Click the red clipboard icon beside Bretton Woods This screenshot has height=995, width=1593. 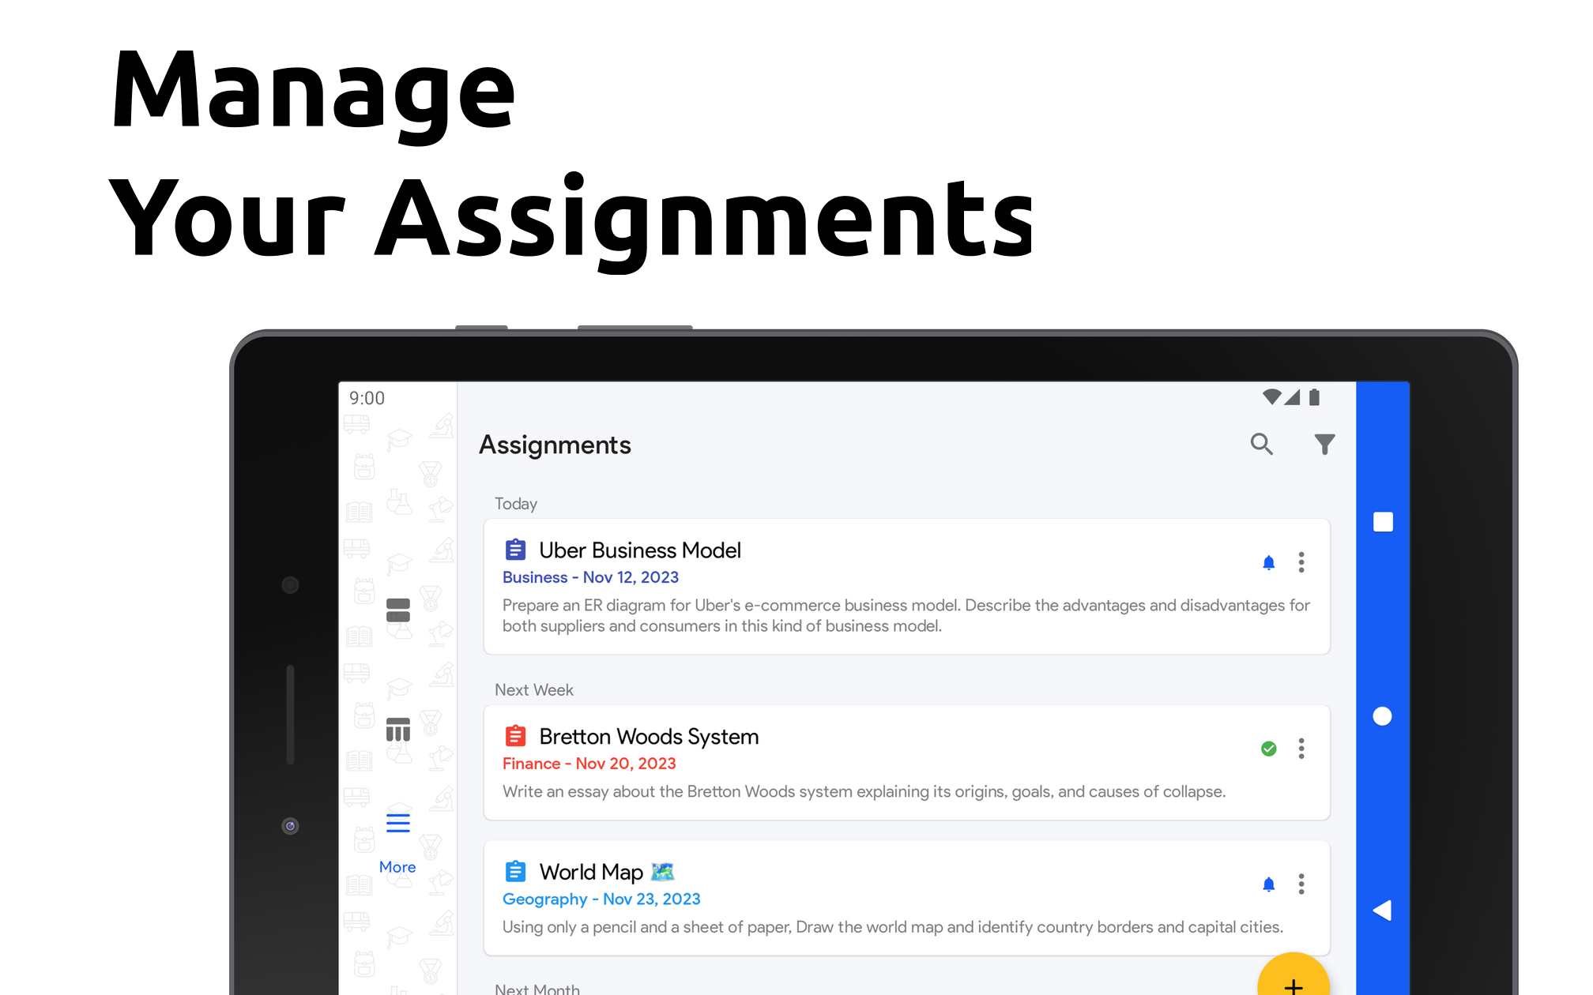pos(515,736)
